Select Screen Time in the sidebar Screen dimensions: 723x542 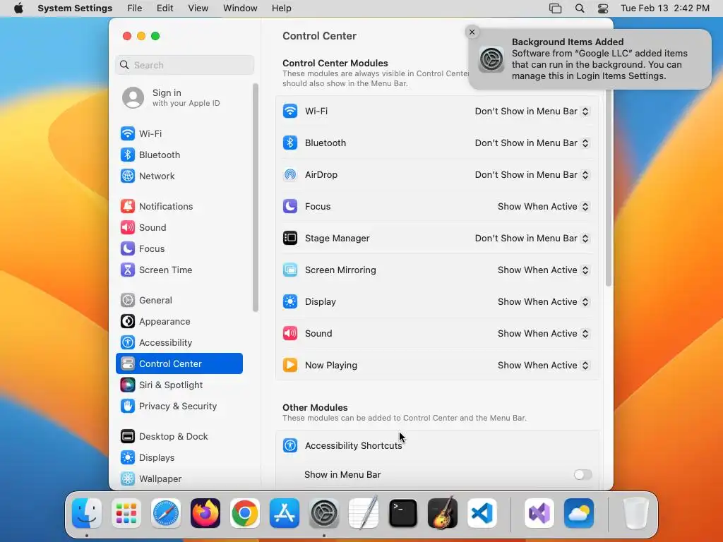pyautogui.click(x=179, y=270)
